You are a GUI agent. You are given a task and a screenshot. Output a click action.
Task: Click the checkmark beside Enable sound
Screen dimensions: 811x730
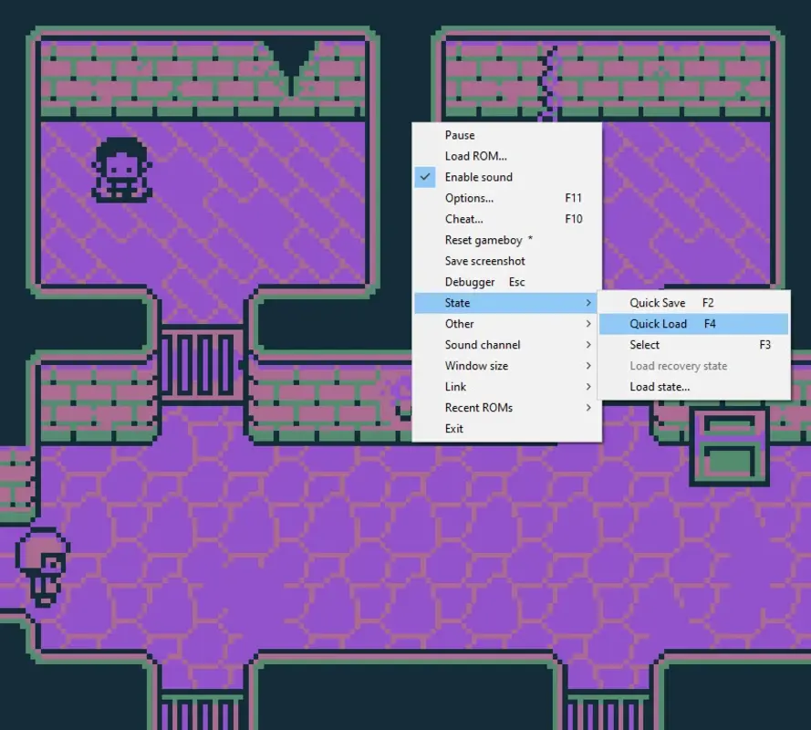[x=424, y=176]
